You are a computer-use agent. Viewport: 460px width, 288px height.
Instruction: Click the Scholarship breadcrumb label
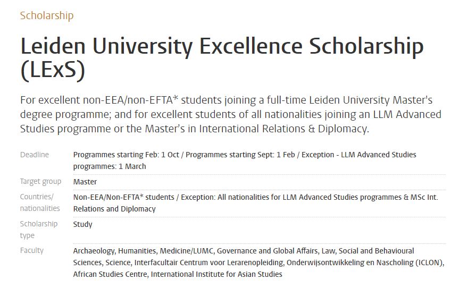pyautogui.click(x=47, y=15)
